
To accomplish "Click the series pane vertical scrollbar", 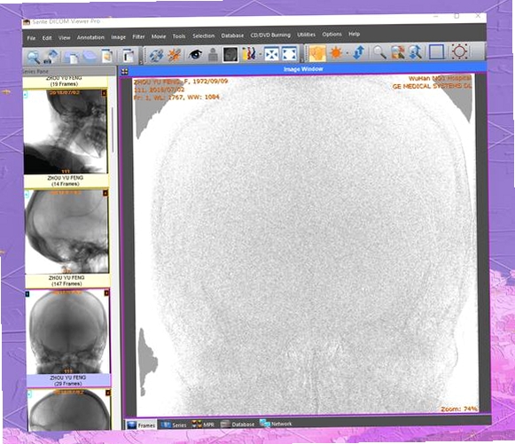I will pos(113,130).
